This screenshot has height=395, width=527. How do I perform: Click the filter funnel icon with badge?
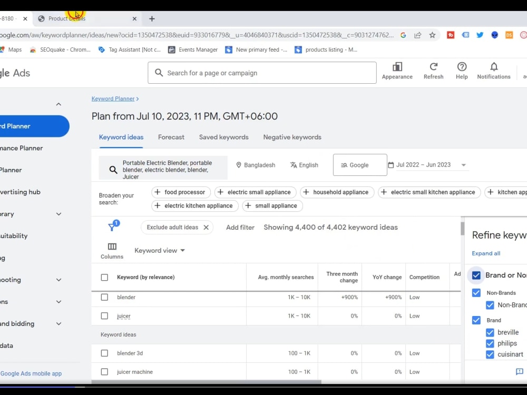(113, 226)
